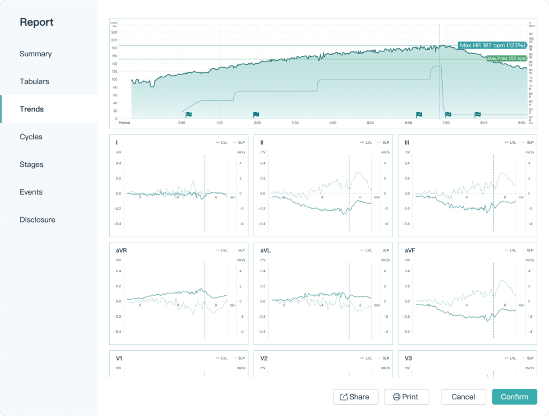Click the Share button
The height and width of the screenshot is (416, 549).
pyautogui.click(x=355, y=397)
